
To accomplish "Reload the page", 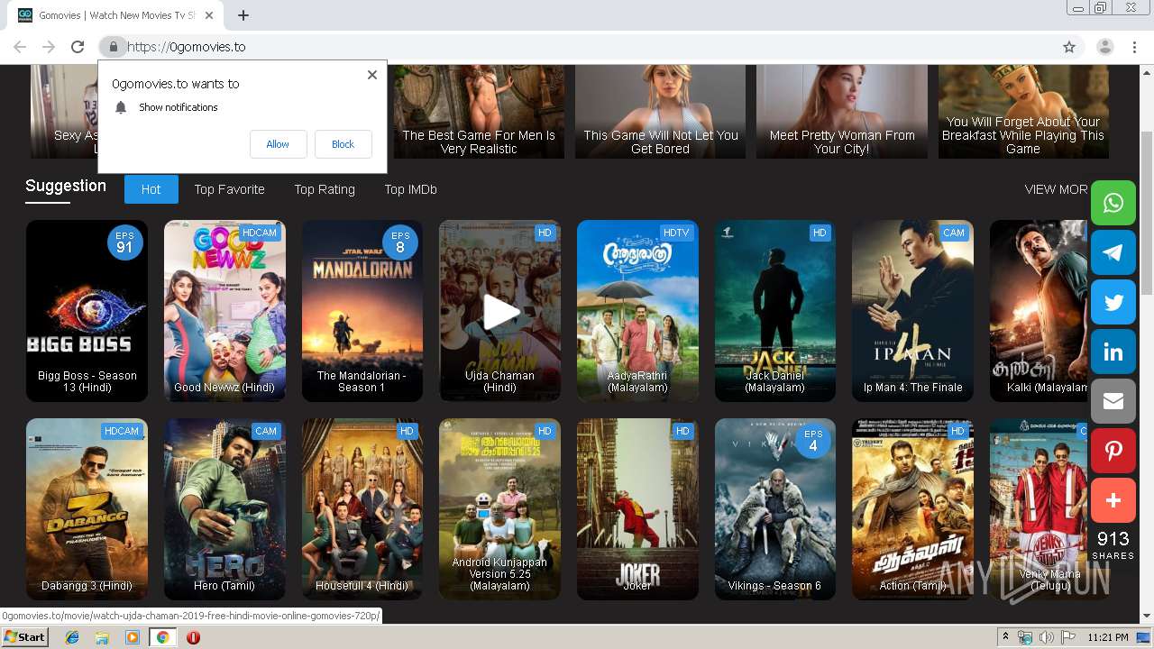I will pos(78,47).
